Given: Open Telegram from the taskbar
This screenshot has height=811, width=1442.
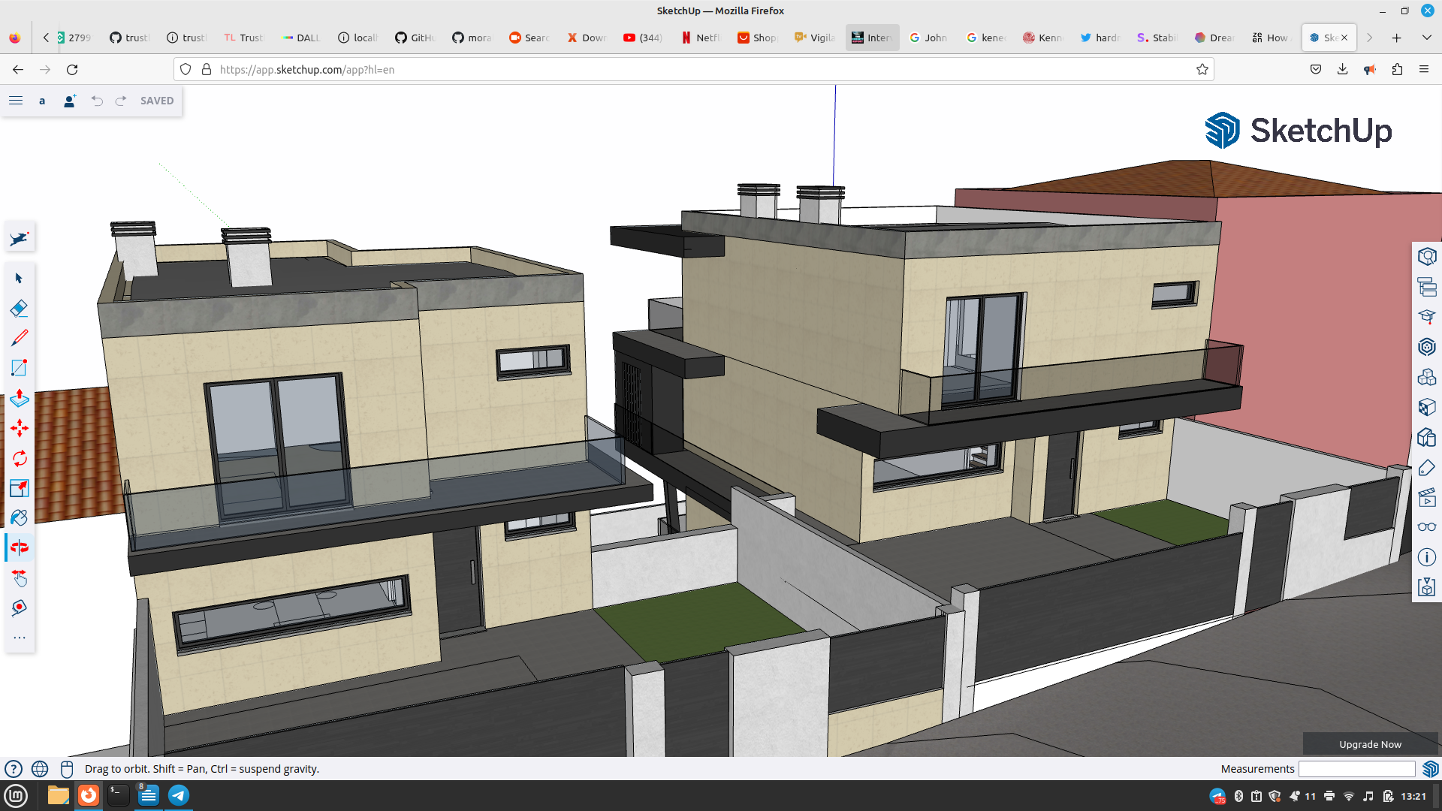Looking at the screenshot, I should [x=179, y=795].
